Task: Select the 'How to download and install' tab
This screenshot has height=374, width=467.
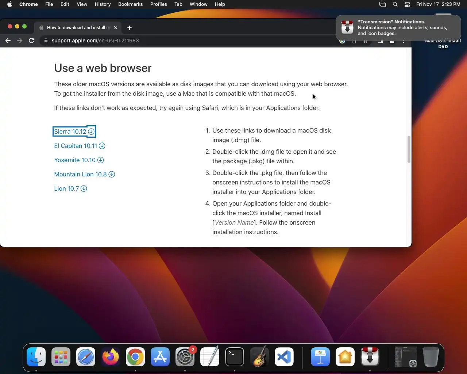Action: tap(78, 28)
